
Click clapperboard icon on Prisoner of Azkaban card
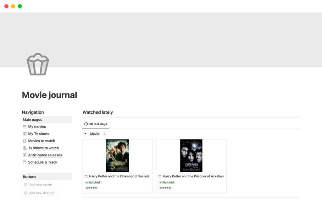pos(160,176)
